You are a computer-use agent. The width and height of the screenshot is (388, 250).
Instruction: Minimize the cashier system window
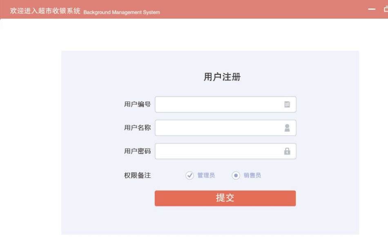(372, 9)
